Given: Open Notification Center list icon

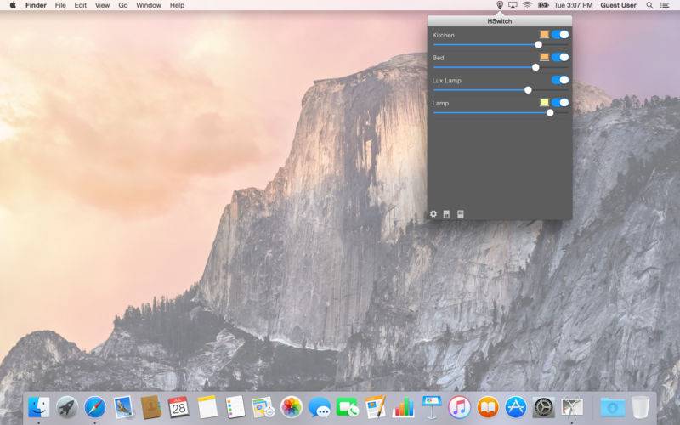Looking at the screenshot, I should tap(665, 5).
